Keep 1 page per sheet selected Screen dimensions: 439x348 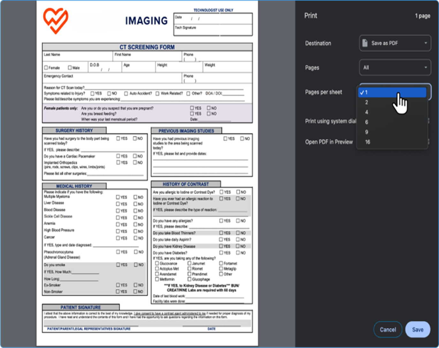pyautogui.click(x=393, y=93)
